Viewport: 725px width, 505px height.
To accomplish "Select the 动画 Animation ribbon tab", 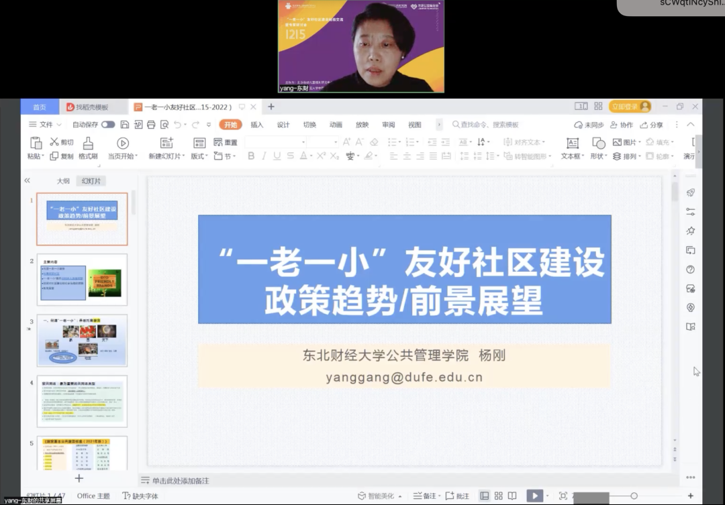I will [336, 125].
